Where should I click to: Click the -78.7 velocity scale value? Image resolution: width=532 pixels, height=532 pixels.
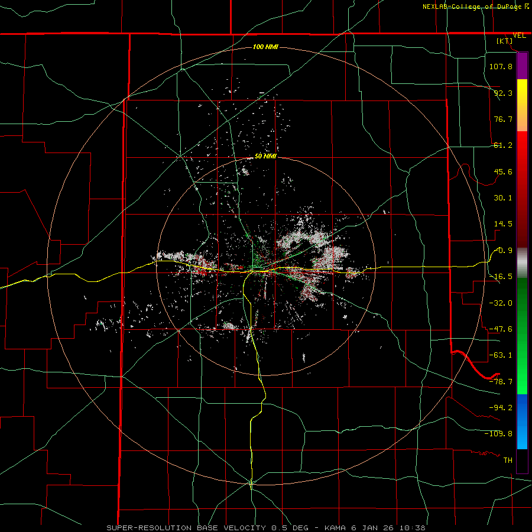[501, 382]
